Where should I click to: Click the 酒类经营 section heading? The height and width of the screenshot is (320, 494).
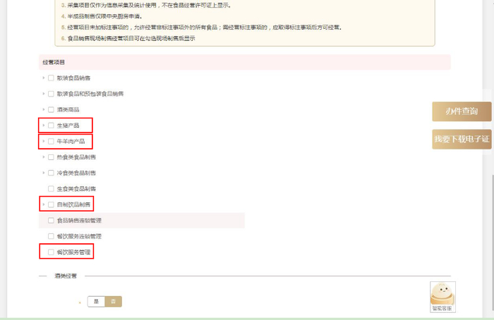[x=66, y=276]
